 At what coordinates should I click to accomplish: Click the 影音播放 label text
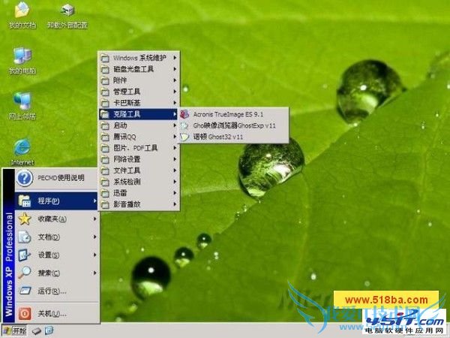[127, 204]
